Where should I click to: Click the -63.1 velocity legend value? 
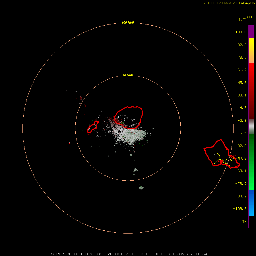[241, 171]
